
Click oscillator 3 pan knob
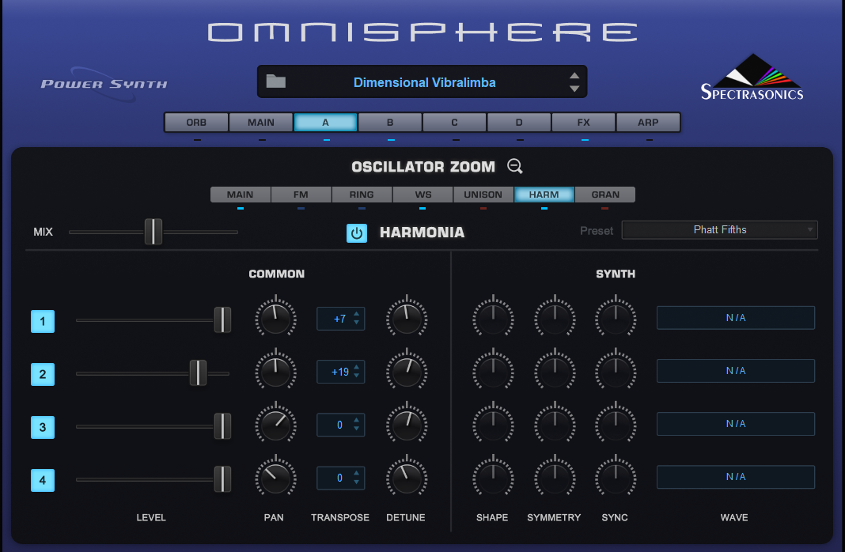[275, 424]
